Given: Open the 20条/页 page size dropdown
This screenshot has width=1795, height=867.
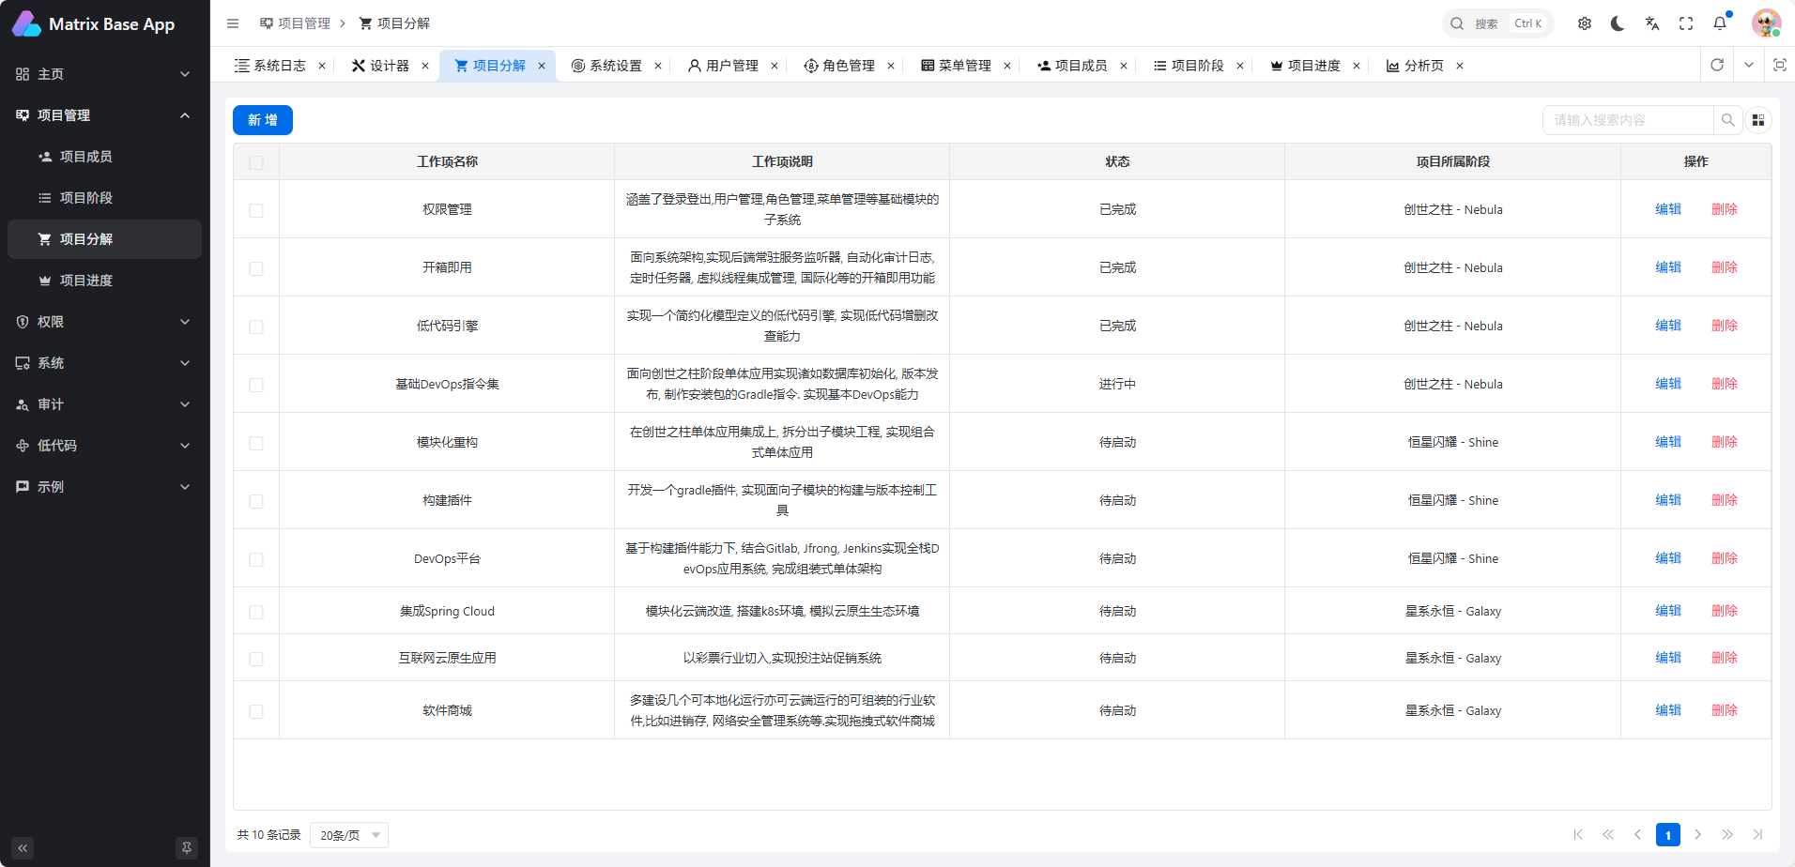Looking at the screenshot, I should tap(349, 835).
